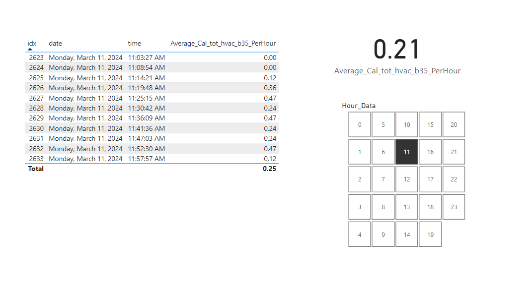The width and height of the screenshot is (532, 289).
Task: Select idx cell 2626
Action: (36, 88)
